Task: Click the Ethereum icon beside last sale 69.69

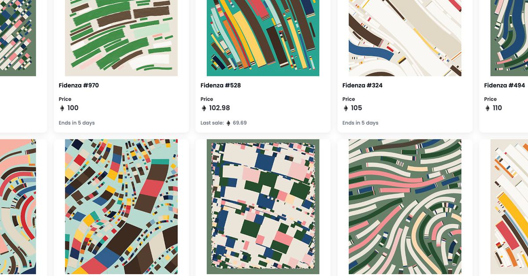Action: coord(228,123)
